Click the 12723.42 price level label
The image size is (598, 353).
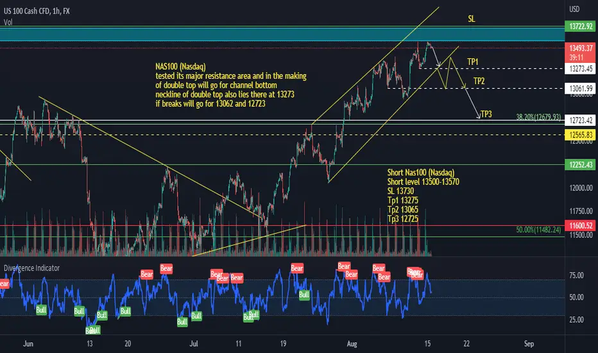tap(580, 121)
